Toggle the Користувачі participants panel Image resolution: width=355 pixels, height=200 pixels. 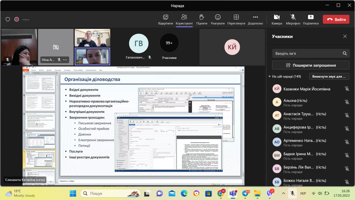click(x=184, y=17)
